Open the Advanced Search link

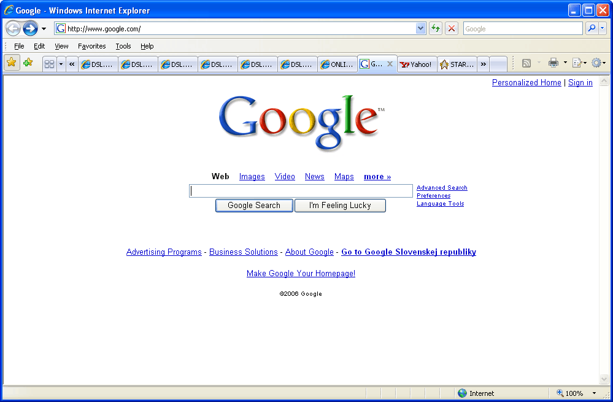tap(442, 188)
